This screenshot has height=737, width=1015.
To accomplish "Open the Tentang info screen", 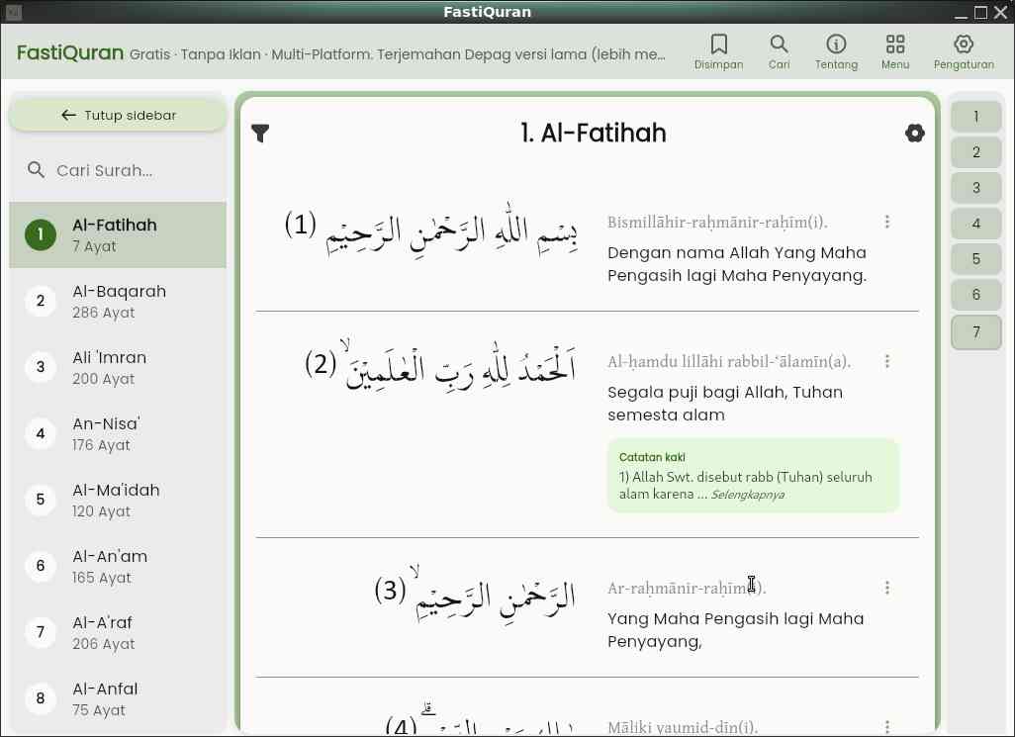I will click(836, 49).
